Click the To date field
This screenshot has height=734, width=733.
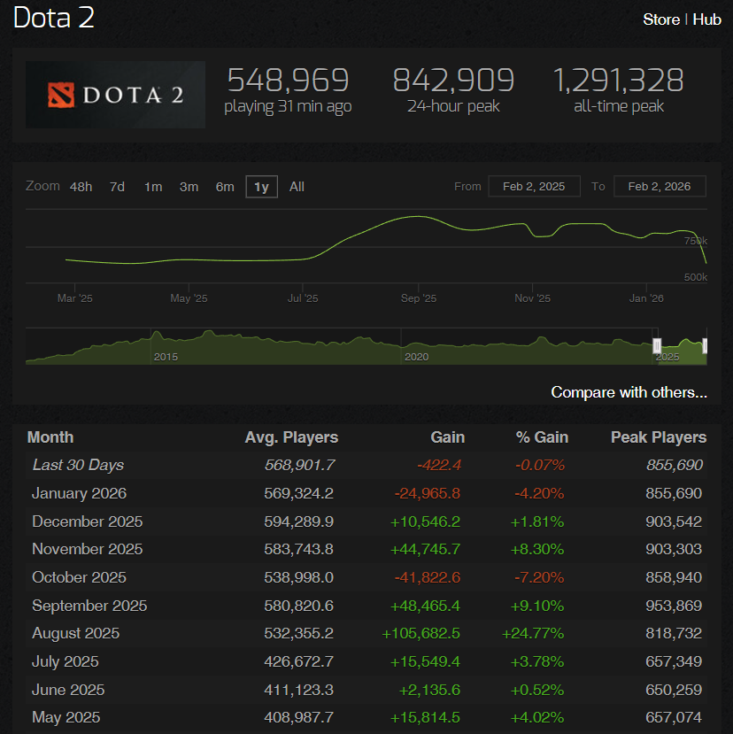pos(659,186)
